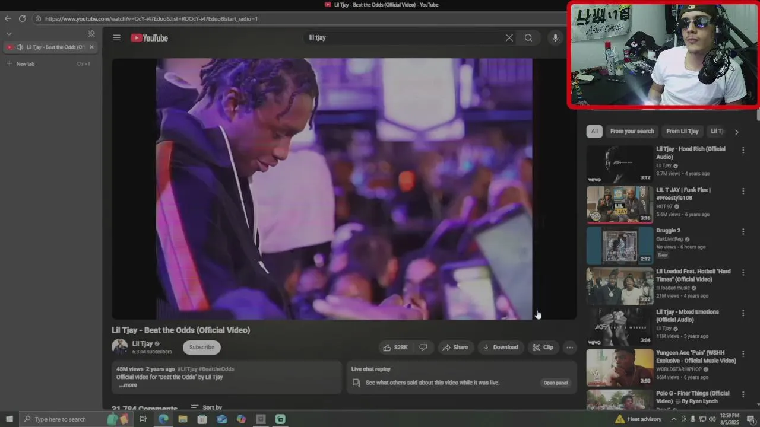Viewport: 760px width, 427px height.
Task: Open the Outlook taskbar icon
Action: coord(221,419)
